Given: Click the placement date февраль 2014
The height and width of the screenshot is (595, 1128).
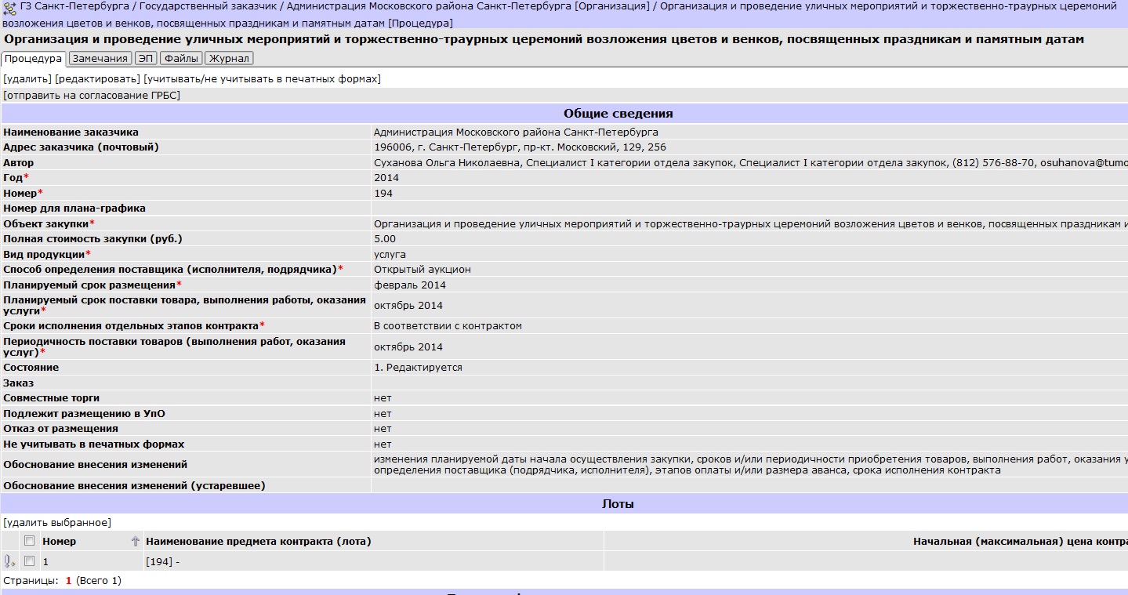Looking at the screenshot, I should tap(409, 285).
